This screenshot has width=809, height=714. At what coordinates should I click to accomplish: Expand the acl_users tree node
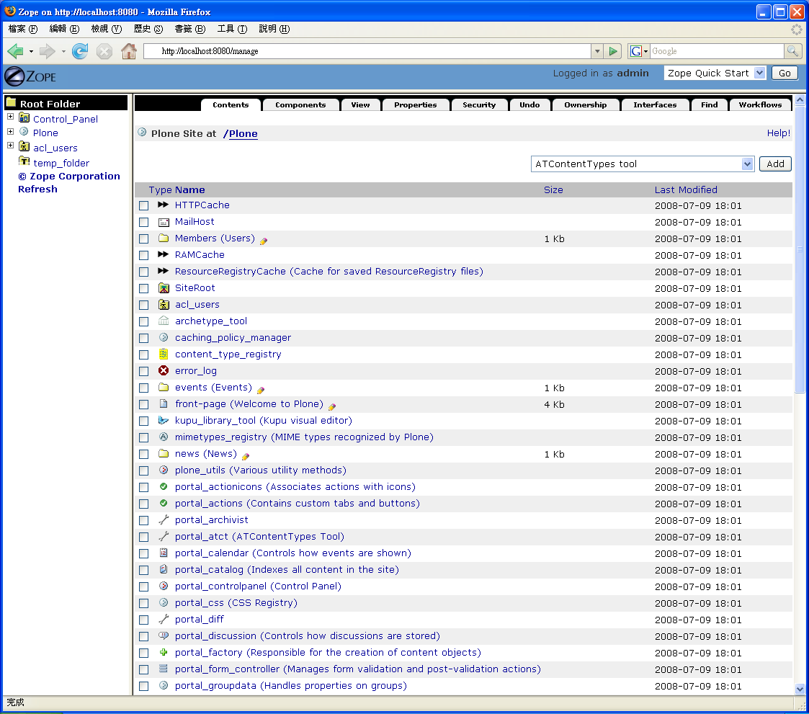click(x=10, y=146)
